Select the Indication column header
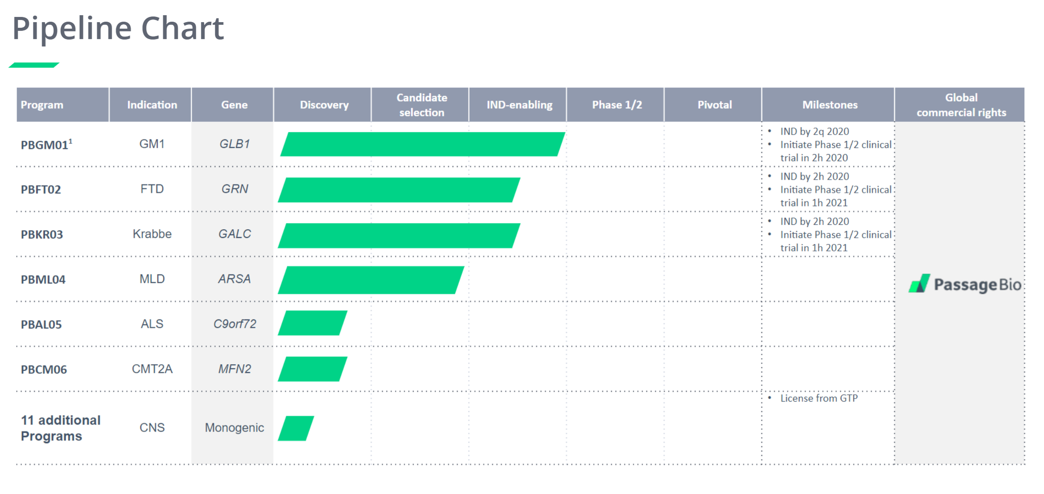The width and height of the screenshot is (1044, 494). 152,105
